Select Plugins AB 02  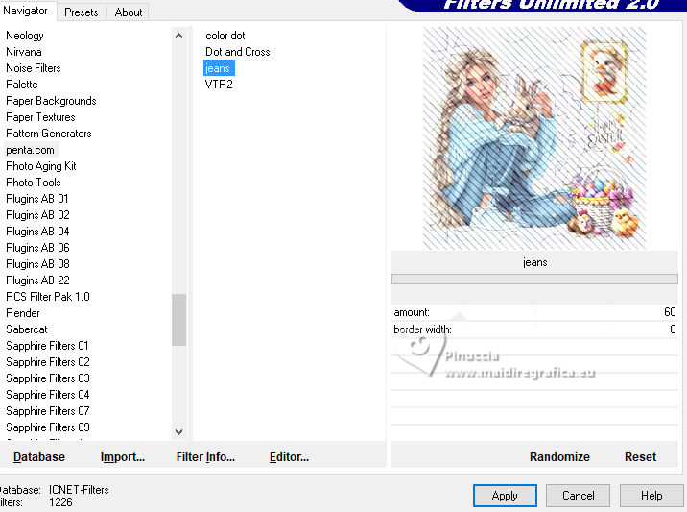[37, 215]
